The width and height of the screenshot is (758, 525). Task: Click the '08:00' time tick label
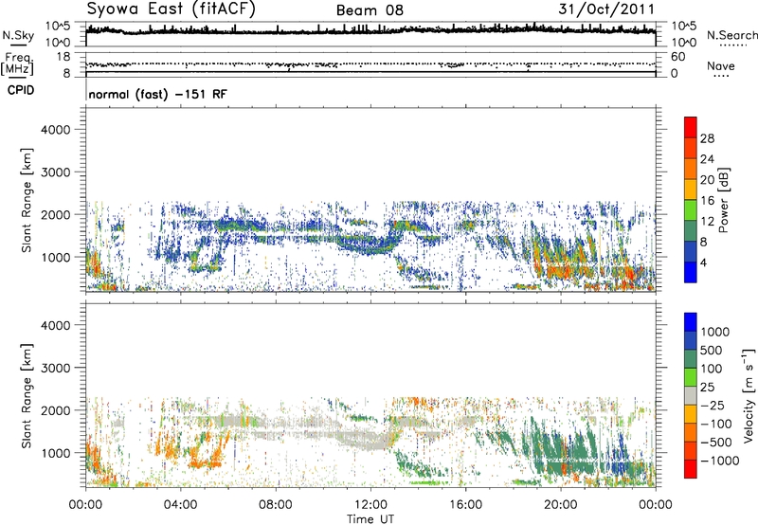click(276, 505)
